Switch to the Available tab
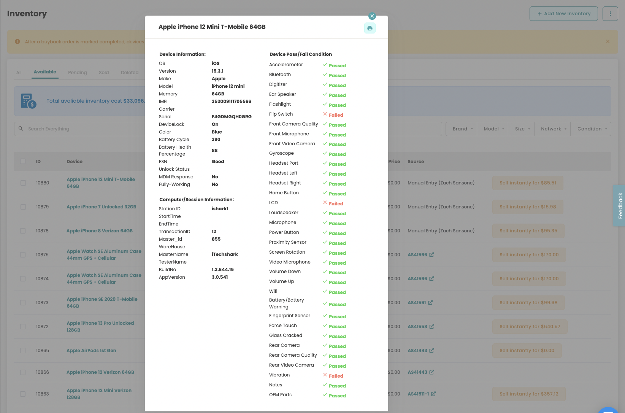This screenshot has height=413, width=625. coord(45,72)
